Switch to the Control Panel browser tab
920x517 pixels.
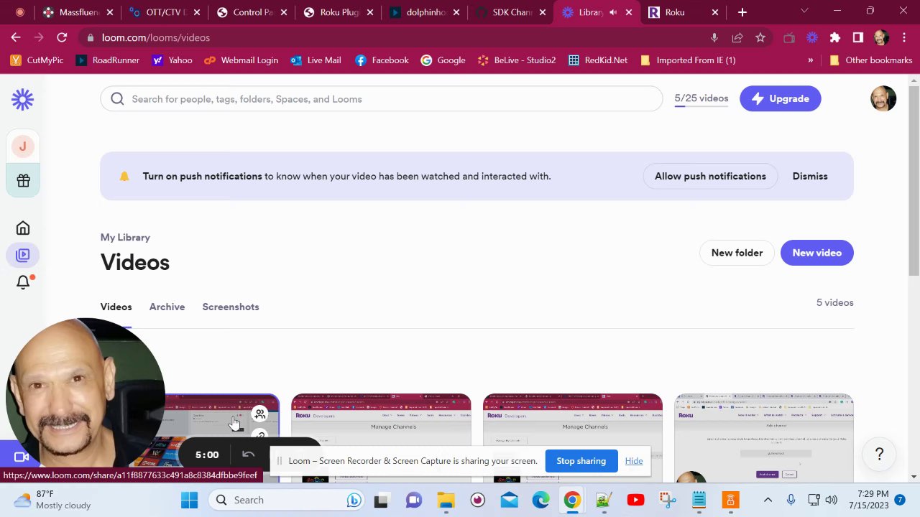[x=252, y=12]
